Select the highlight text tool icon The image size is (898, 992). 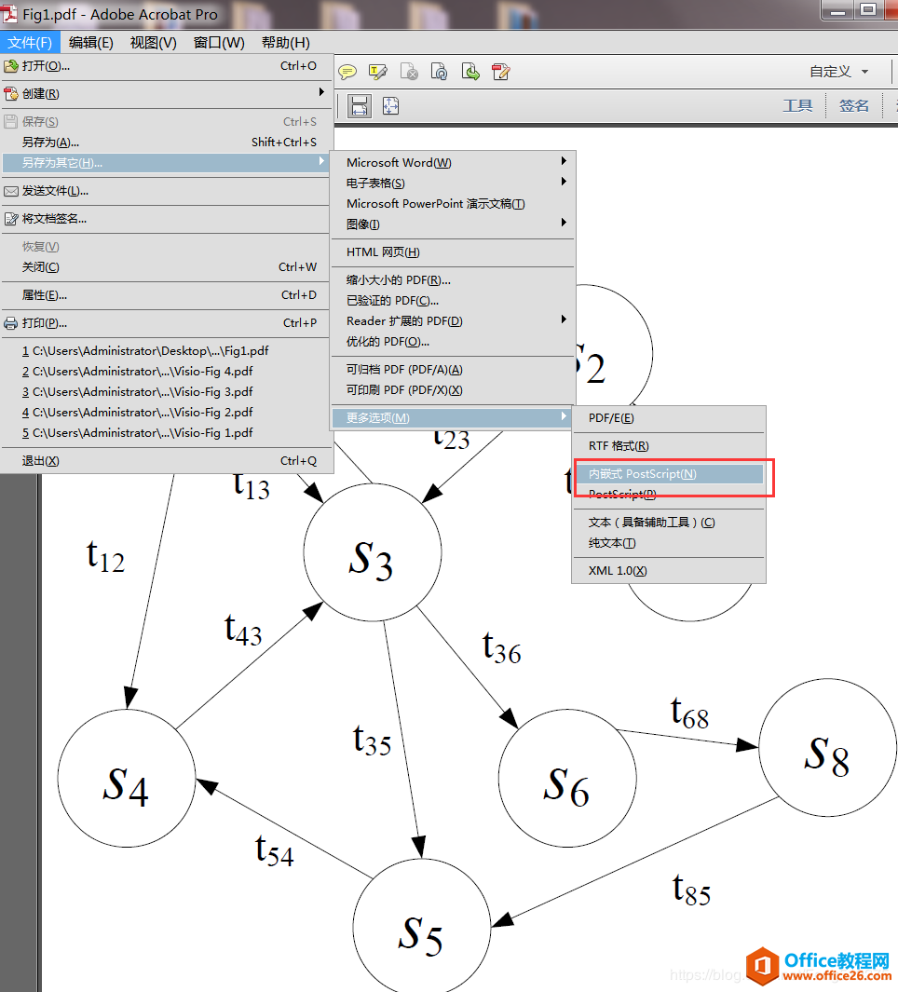coord(378,72)
